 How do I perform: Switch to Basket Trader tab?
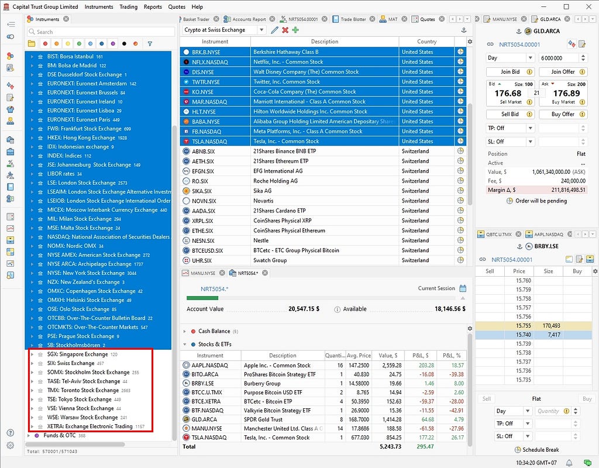[x=197, y=19]
